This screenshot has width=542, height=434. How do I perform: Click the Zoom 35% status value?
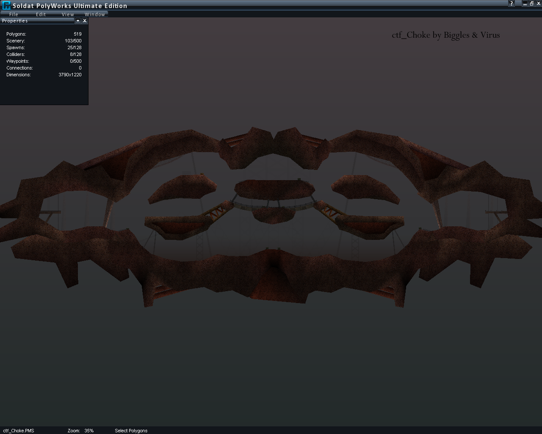pyautogui.click(x=89, y=431)
